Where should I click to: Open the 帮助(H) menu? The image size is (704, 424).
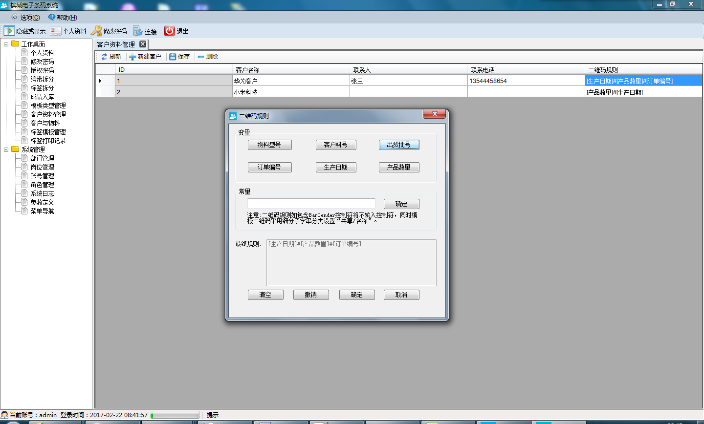pyautogui.click(x=63, y=18)
